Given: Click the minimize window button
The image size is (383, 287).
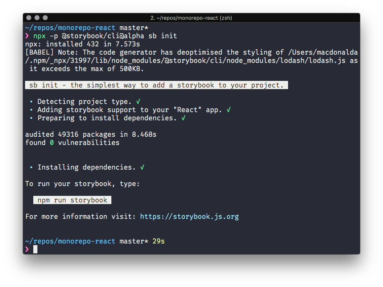Looking at the screenshot, I should 37,18.
